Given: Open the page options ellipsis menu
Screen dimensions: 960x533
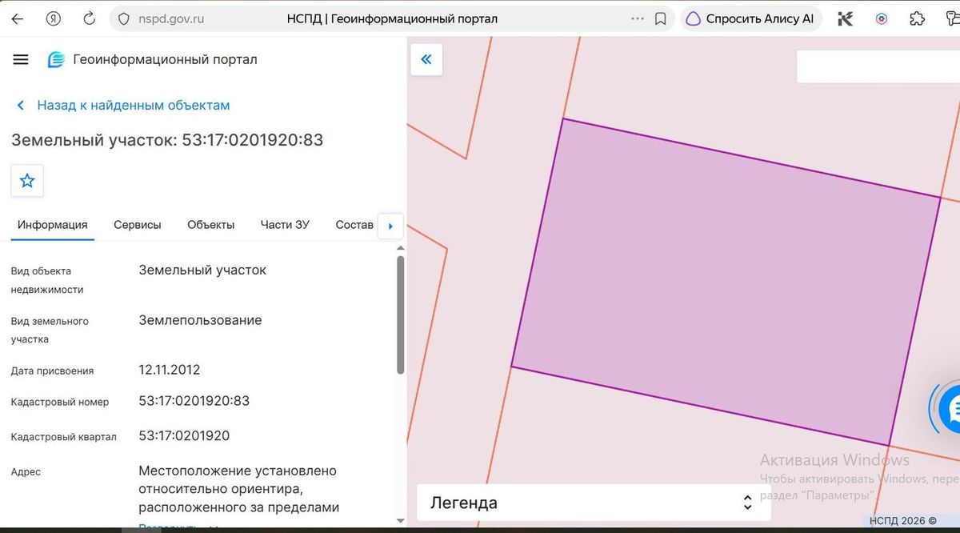Looking at the screenshot, I should click(638, 18).
